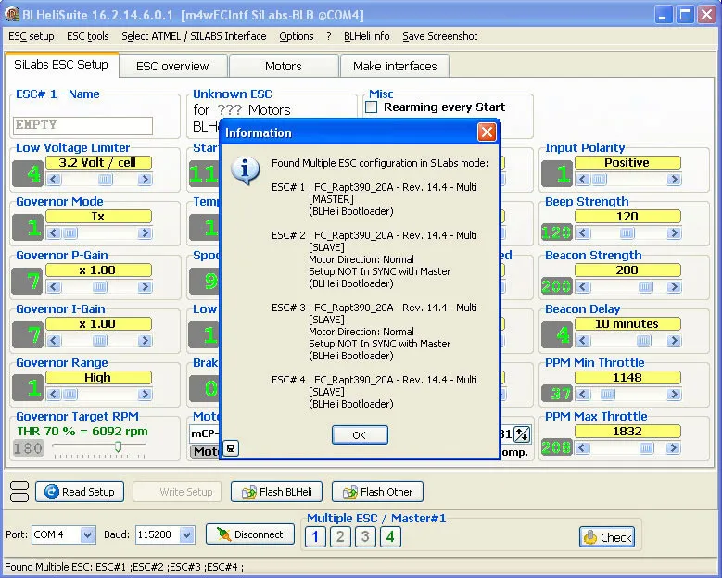Switch to the ESC overview tab

pyautogui.click(x=172, y=66)
